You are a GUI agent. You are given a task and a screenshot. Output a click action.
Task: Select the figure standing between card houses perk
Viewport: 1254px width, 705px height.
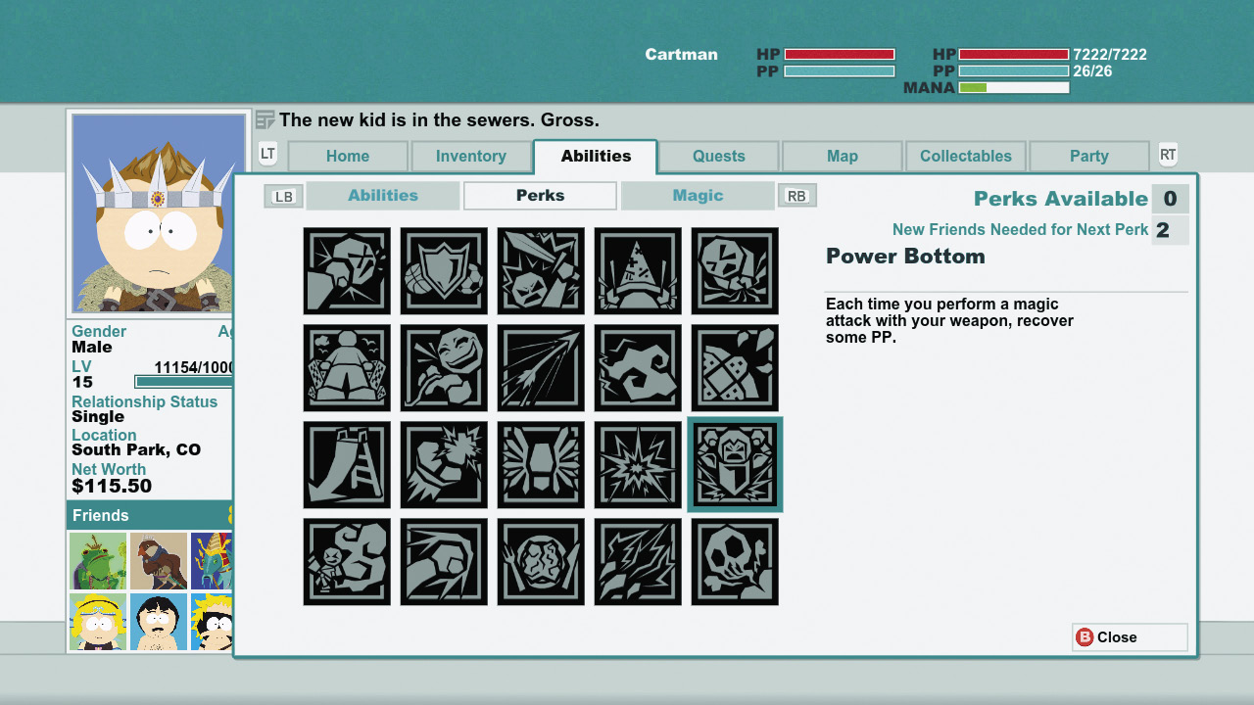[x=347, y=368]
